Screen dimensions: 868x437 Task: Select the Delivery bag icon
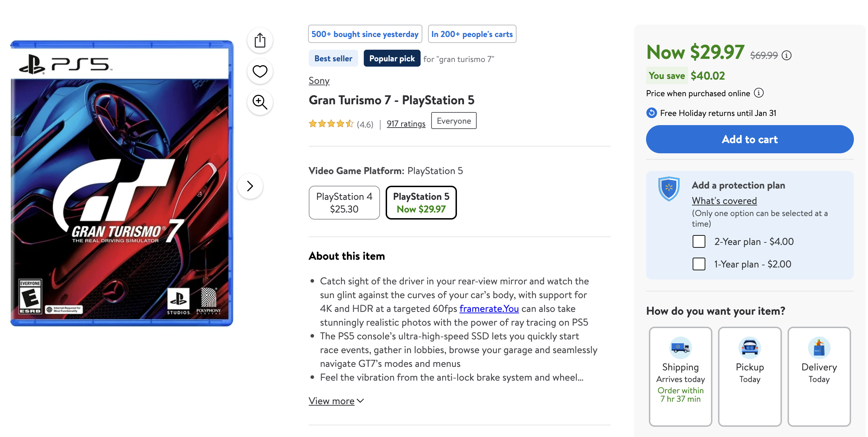click(819, 347)
